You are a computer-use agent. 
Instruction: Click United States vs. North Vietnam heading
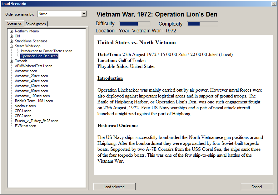137,42
